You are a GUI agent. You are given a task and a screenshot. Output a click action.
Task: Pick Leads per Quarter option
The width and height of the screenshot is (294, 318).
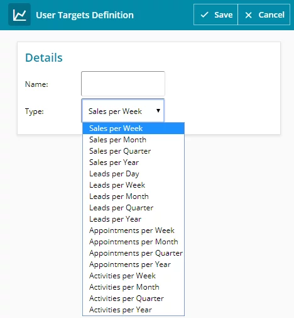click(x=133, y=208)
